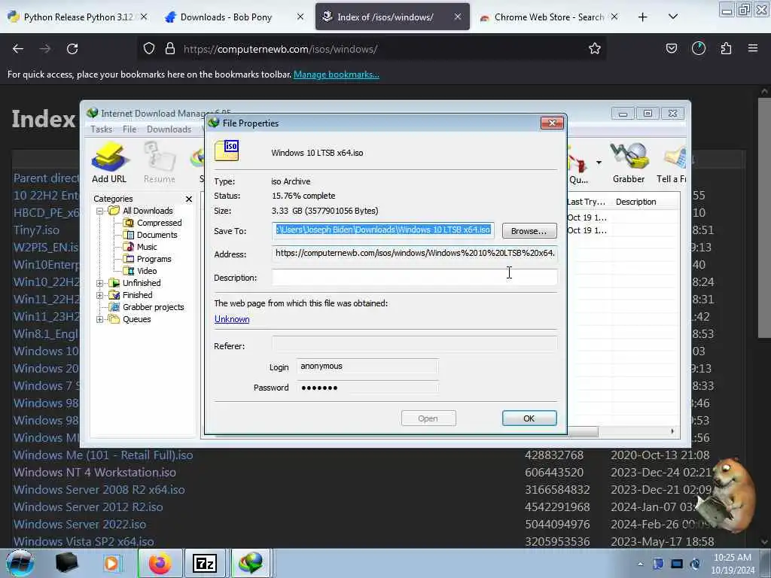Click the Address URL field

coord(415,253)
